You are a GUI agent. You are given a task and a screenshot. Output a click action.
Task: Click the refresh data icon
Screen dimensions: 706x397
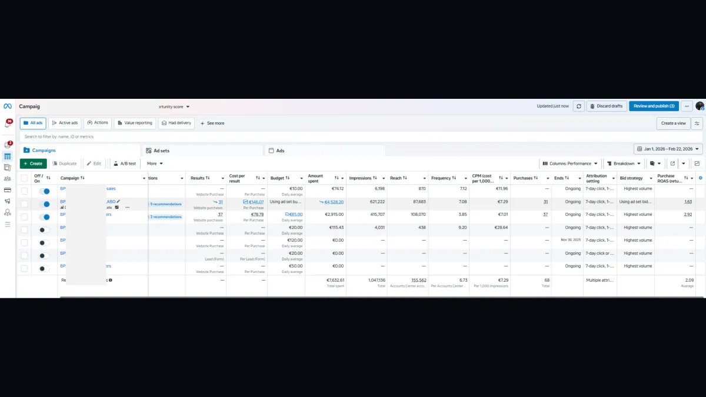[x=579, y=106]
